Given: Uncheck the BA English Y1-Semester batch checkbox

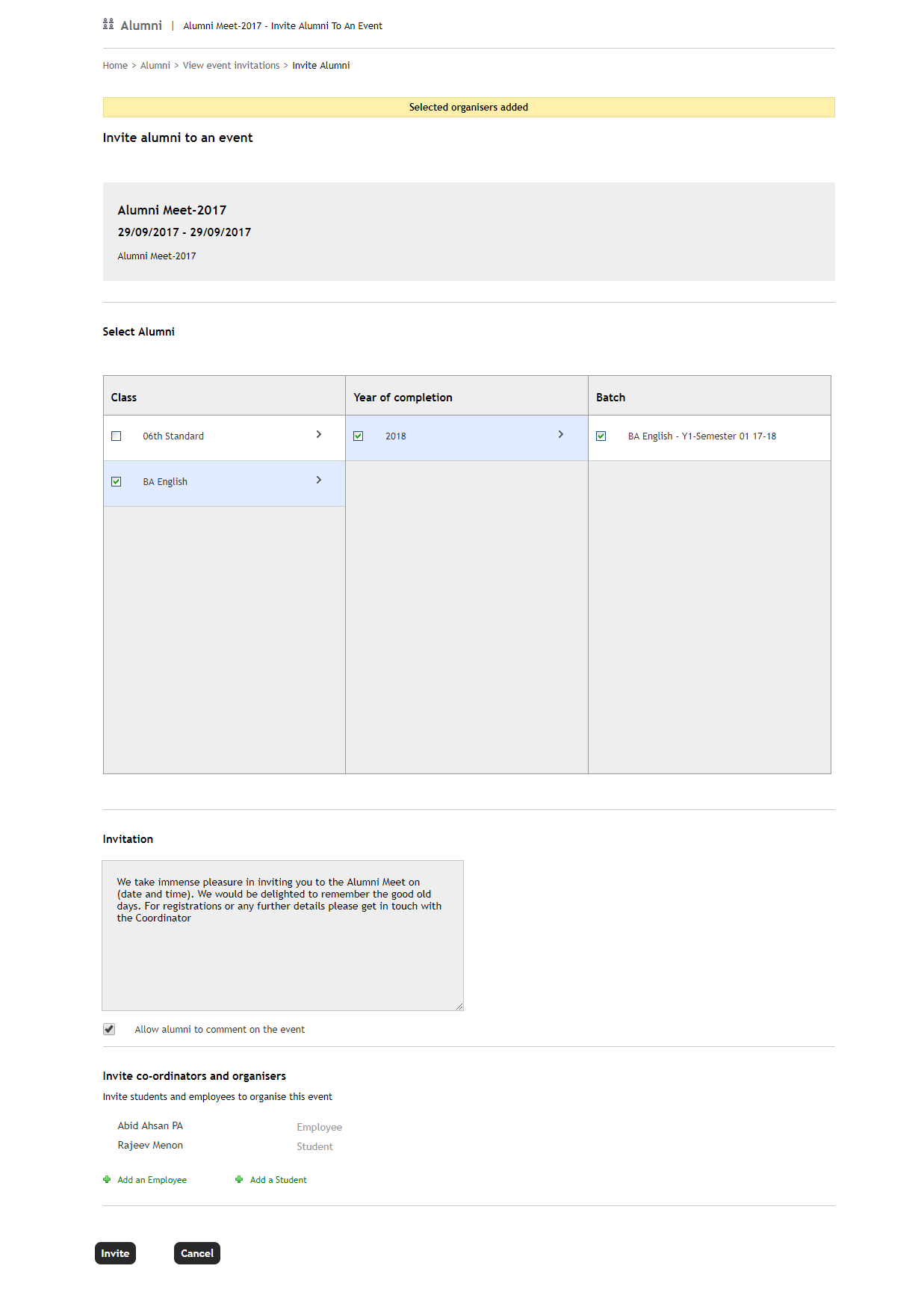Looking at the screenshot, I should click(601, 436).
